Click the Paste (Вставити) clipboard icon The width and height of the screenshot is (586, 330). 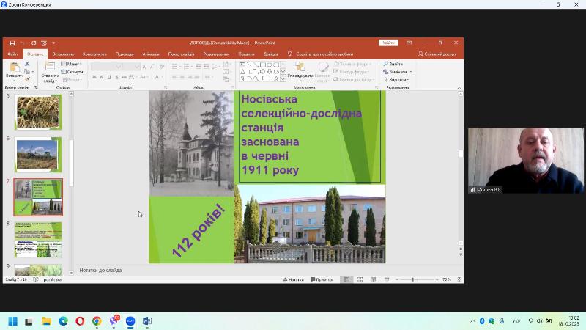(14, 68)
